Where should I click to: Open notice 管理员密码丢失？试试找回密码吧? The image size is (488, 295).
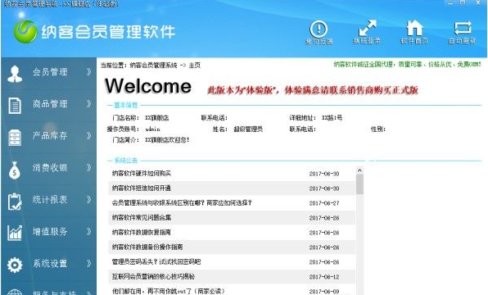156,261
